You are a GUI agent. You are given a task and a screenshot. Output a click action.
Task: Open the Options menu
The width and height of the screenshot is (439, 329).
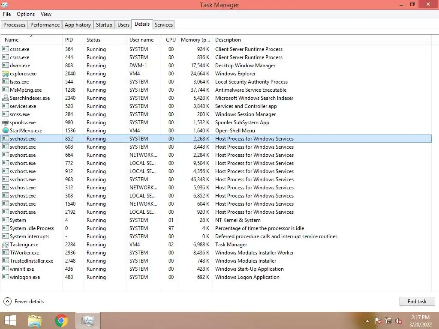tap(26, 14)
